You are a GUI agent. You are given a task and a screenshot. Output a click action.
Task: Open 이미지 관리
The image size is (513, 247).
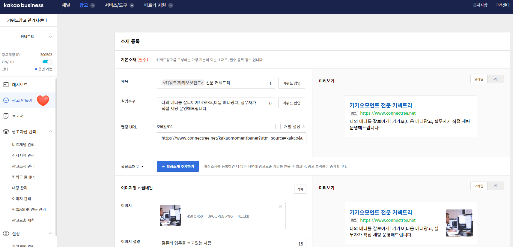(x=22, y=199)
